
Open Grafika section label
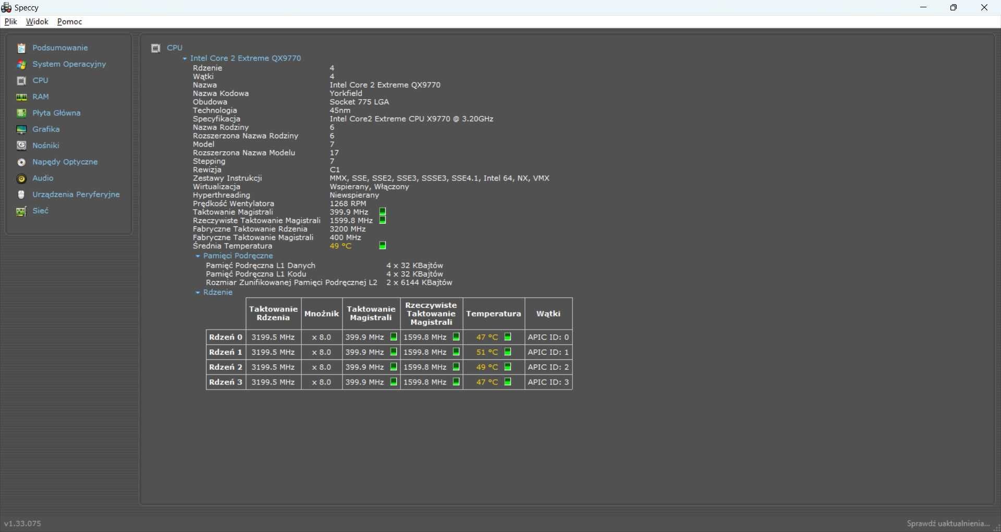[x=46, y=129]
